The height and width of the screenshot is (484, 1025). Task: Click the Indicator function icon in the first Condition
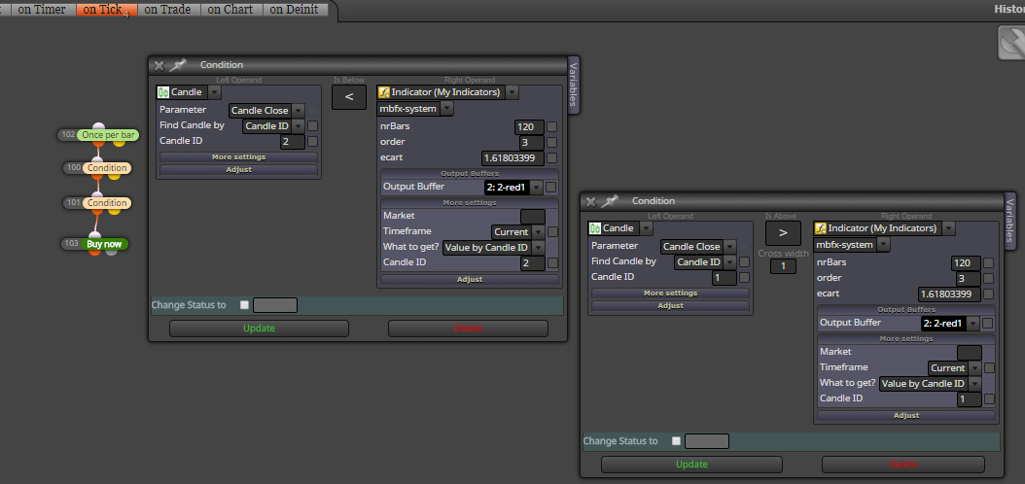(x=384, y=92)
